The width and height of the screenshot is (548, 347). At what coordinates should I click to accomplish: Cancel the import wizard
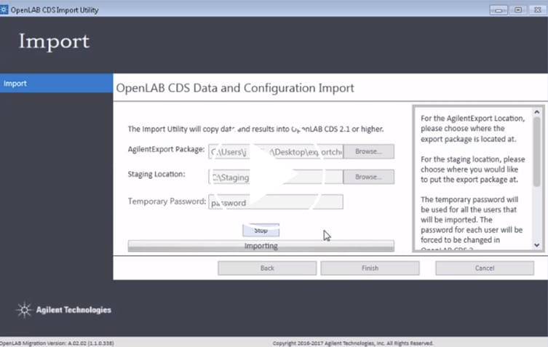point(484,268)
